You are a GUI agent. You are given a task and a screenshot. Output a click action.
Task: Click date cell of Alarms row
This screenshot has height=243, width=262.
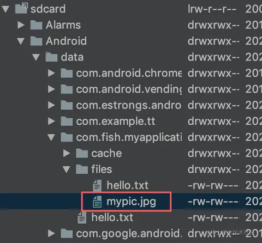click(x=254, y=25)
